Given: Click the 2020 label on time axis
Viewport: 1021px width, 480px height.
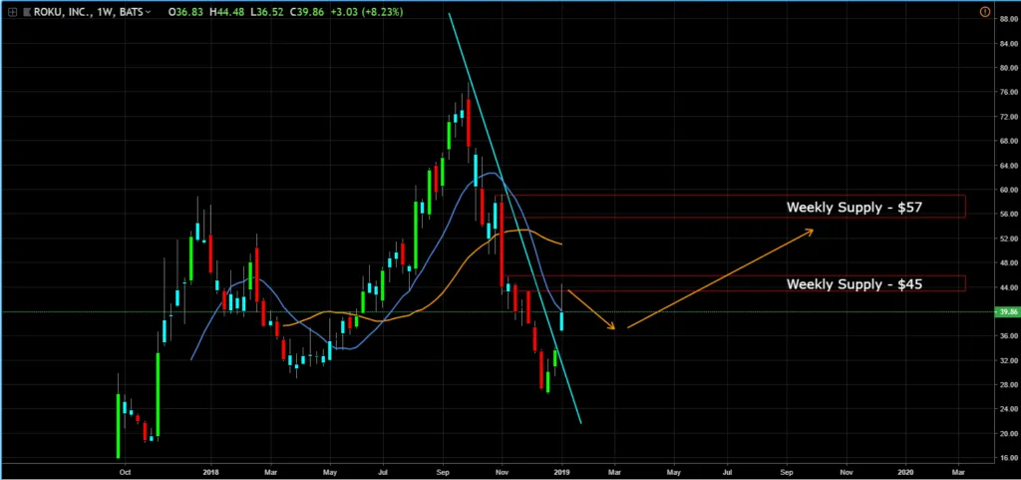Looking at the screenshot, I should 905,469.
